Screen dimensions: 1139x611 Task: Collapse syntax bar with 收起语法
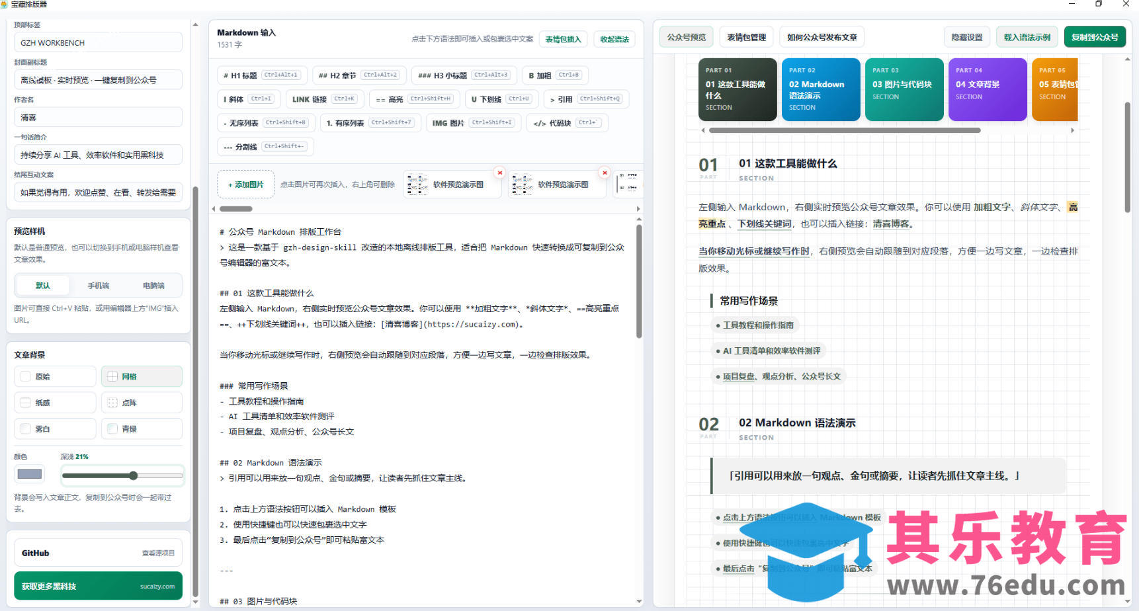(614, 39)
